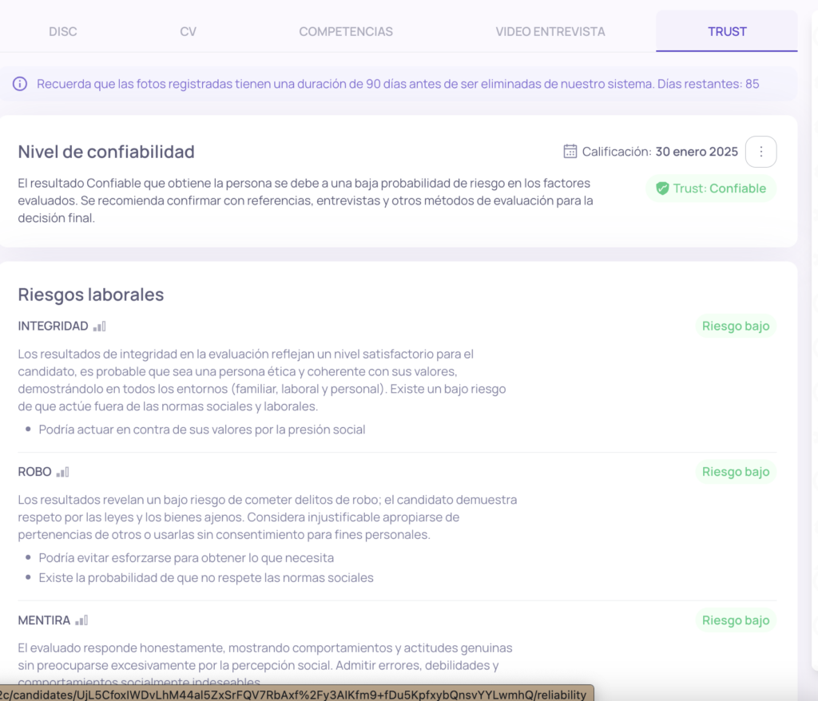This screenshot has height=701, width=818.
Task: Click the Riesgos laborales section title
Action: tap(91, 295)
